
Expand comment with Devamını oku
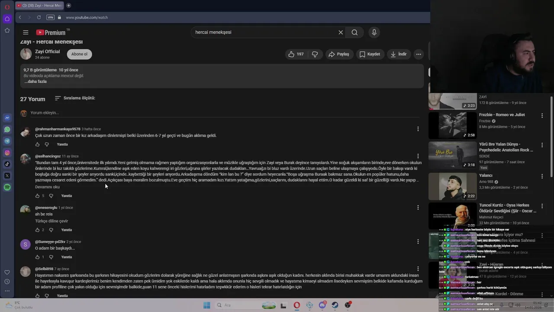(x=47, y=187)
